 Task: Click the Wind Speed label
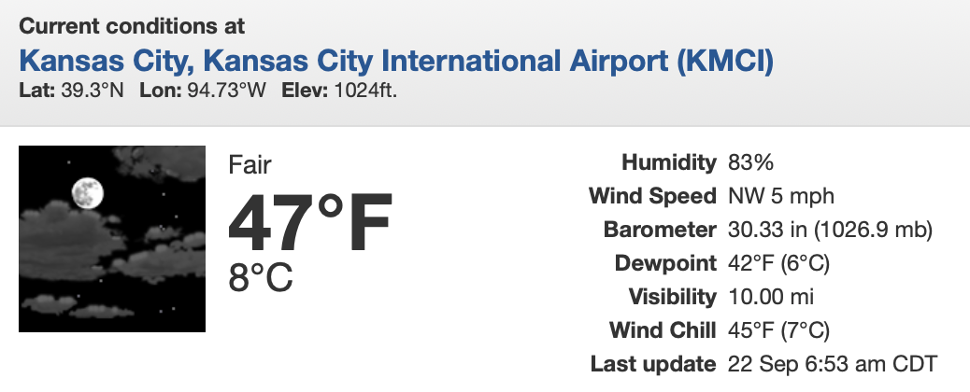[x=652, y=197]
